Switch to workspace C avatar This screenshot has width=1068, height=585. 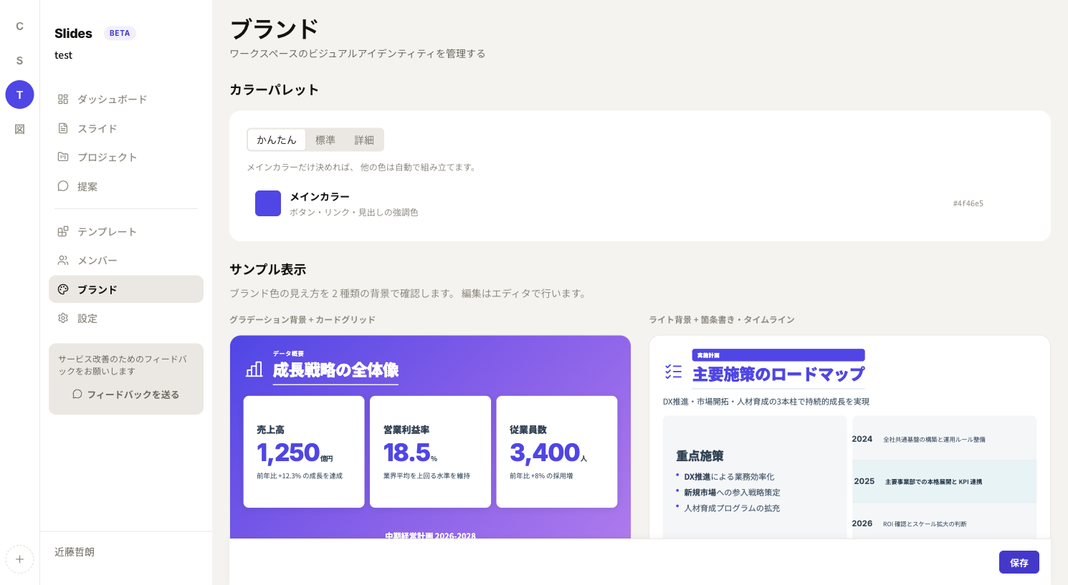coord(19,26)
